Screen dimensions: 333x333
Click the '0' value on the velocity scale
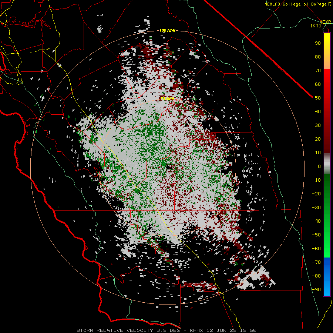(x=319, y=166)
